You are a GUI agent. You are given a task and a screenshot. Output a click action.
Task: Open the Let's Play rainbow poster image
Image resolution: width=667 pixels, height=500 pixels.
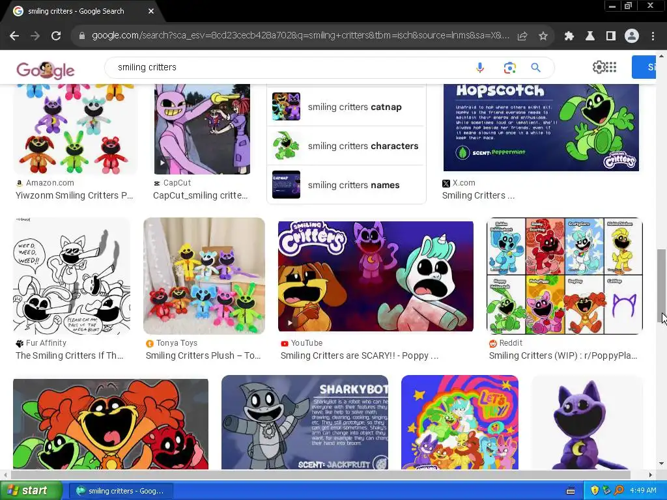tap(460, 422)
